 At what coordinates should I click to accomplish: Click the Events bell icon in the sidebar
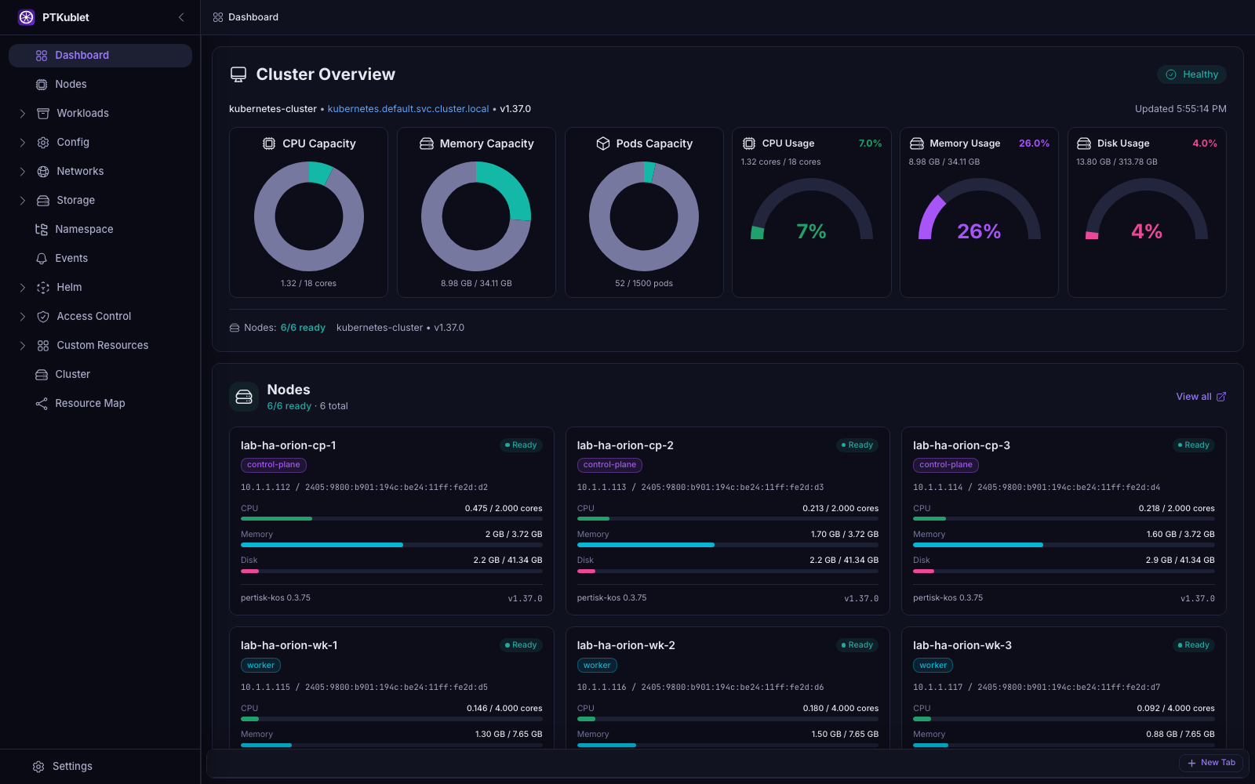42,259
